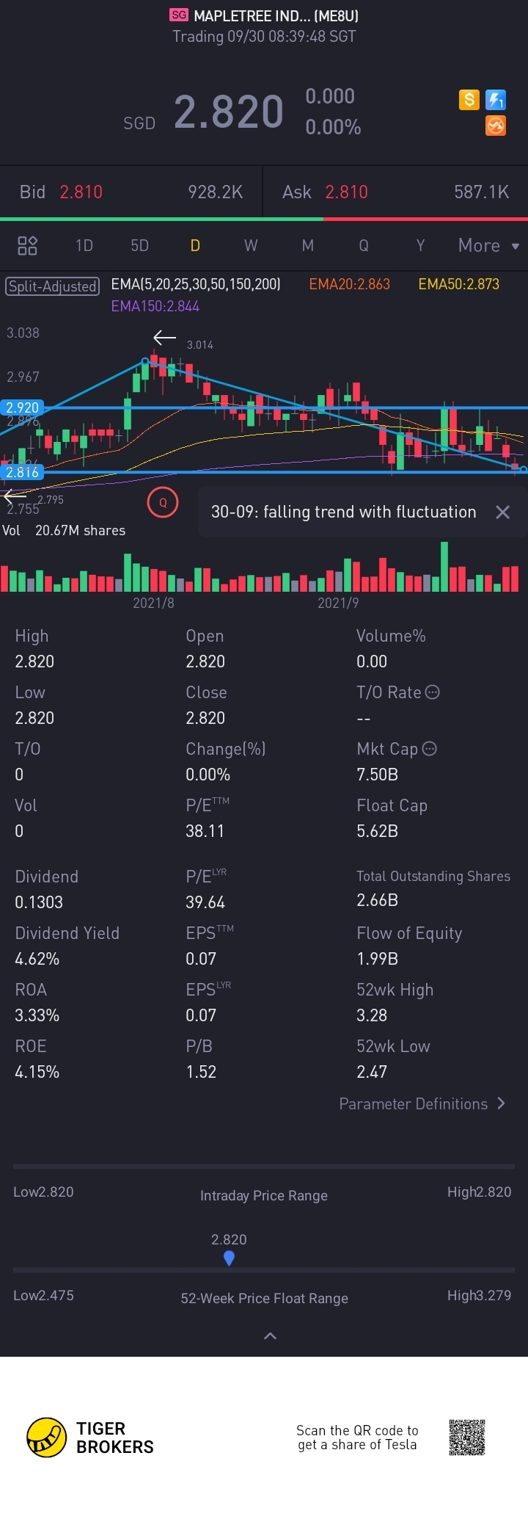Screen dimensions: 528x1519
Task: Collapse details with the up chevron
Action: [x=270, y=1335]
